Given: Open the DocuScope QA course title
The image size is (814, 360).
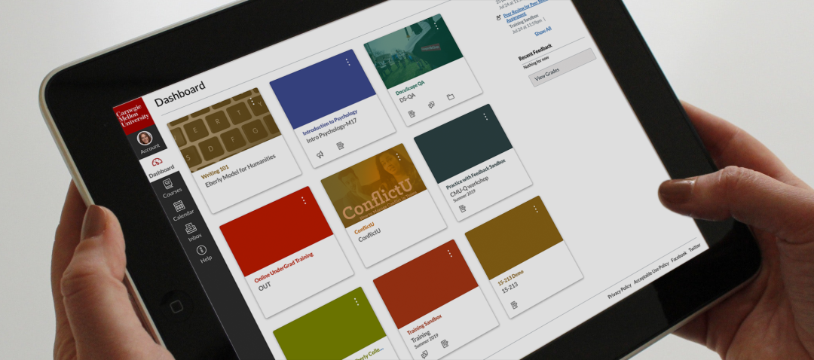Looking at the screenshot, I should (x=410, y=88).
